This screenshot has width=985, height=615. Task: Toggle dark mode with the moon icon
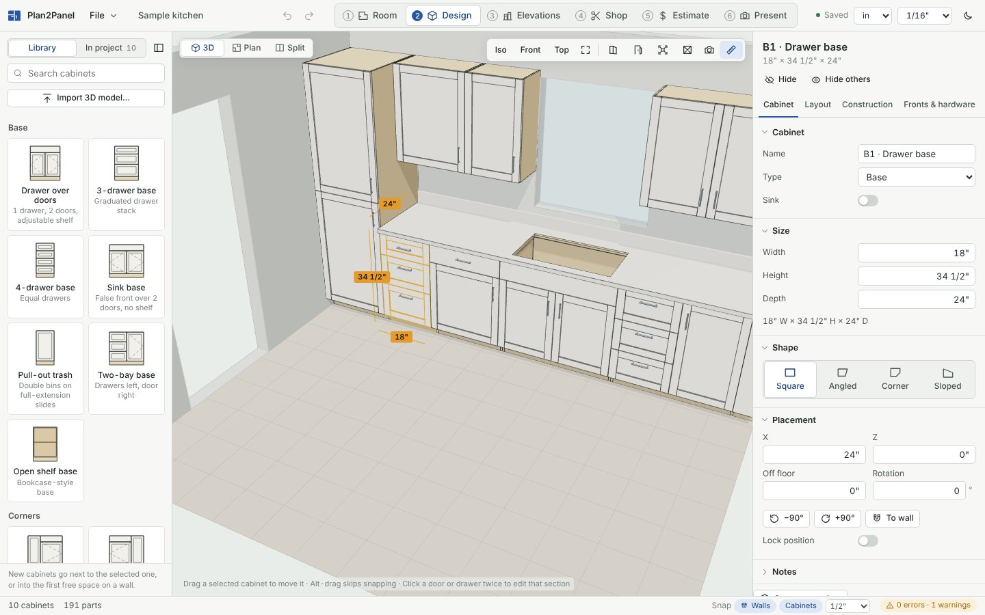(x=968, y=16)
